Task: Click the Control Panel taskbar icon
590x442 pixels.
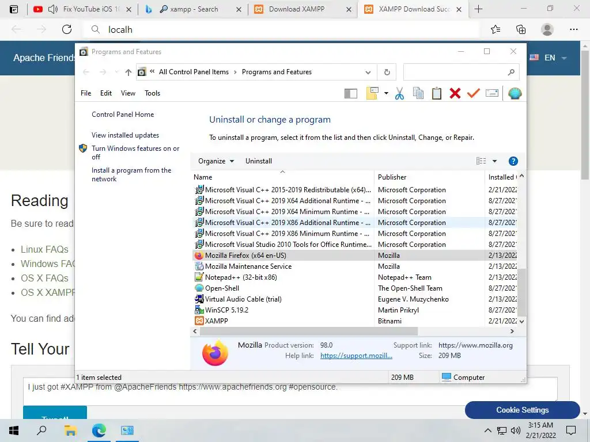Action: pyautogui.click(x=127, y=430)
